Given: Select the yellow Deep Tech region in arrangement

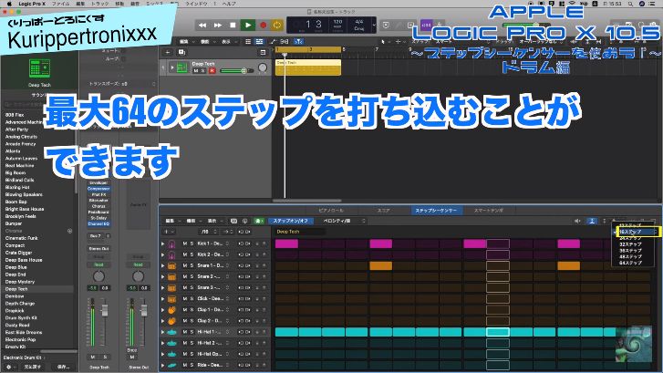Looking at the screenshot, I should 308,67.
